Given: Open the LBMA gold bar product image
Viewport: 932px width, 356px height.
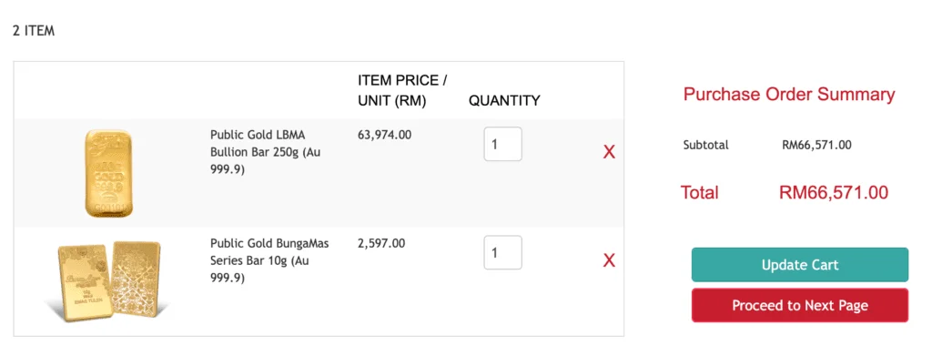Looking at the screenshot, I should [x=109, y=173].
